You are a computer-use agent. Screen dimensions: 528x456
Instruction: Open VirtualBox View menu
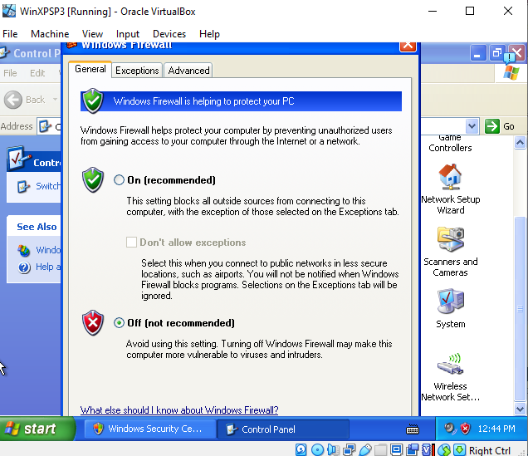pos(92,34)
